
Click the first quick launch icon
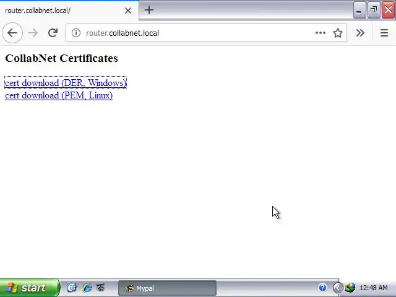(x=72, y=288)
